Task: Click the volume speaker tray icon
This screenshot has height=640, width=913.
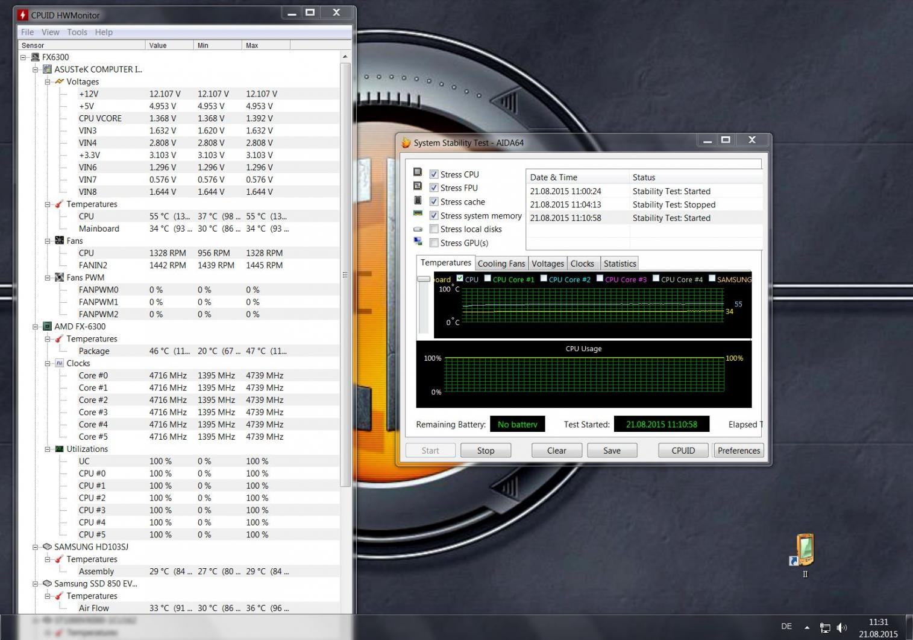Action: coord(842,628)
